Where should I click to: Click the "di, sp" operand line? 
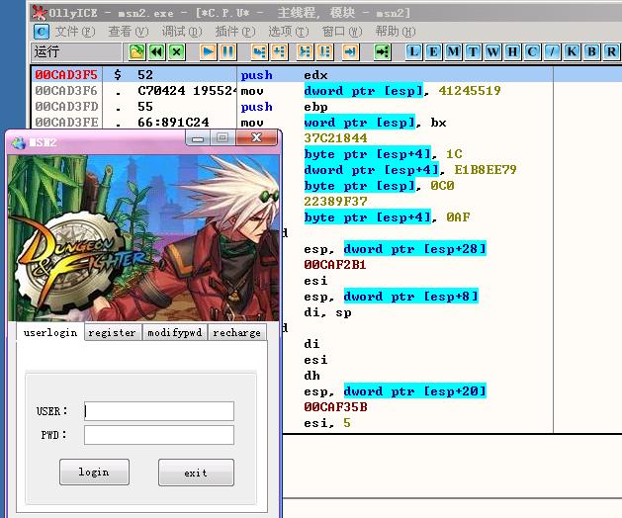click(327, 312)
